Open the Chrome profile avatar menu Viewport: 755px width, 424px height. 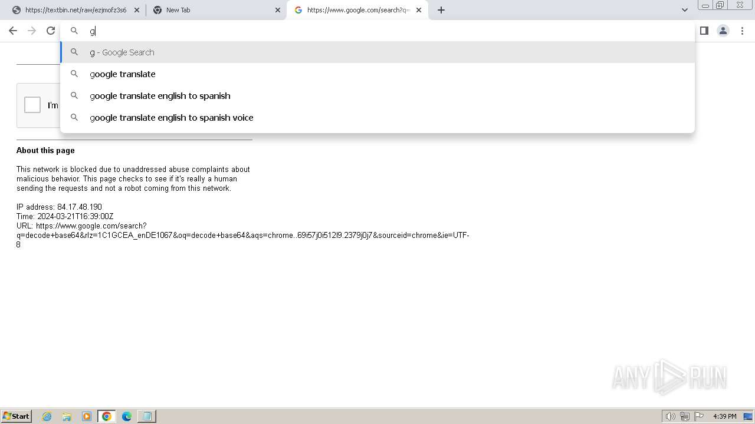[x=723, y=31]
